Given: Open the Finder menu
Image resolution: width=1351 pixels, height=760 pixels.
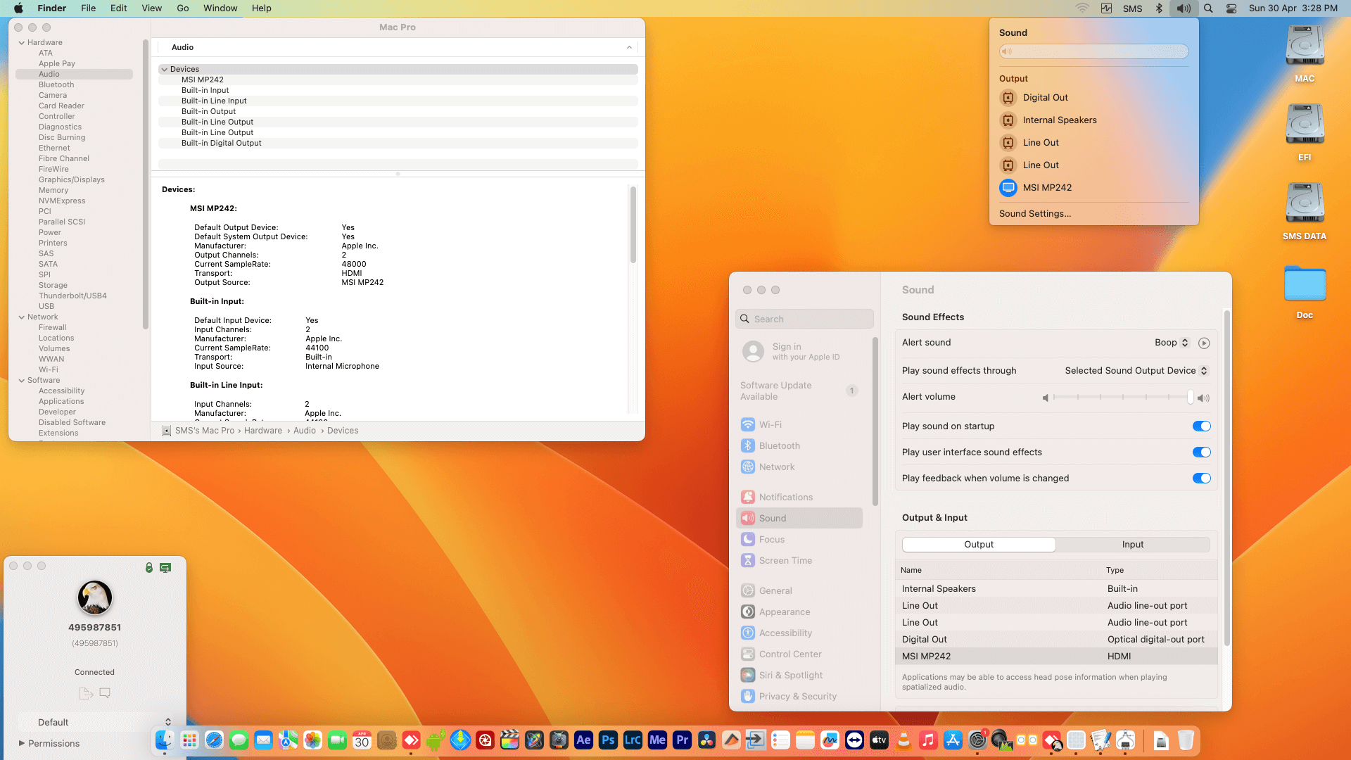Looking at the screenshot, I should [x=52, y=8].
